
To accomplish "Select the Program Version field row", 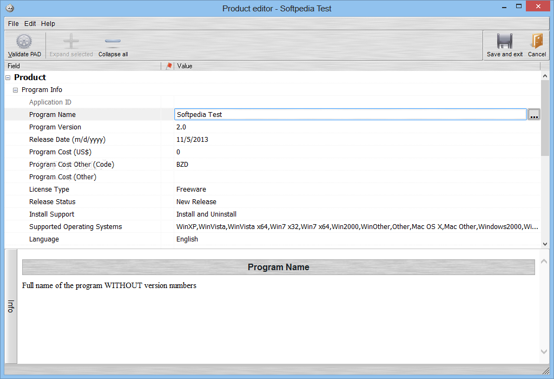I will pos(273,127).
